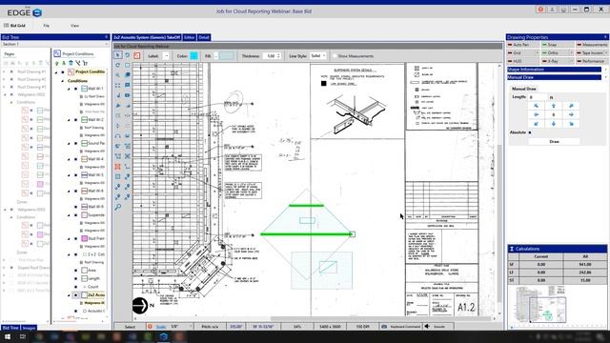Viewport: 610px width, 343px height.
Task: Click Keyboard Command in the status bar
Action: pyautogui.click(x=401, y=327)
